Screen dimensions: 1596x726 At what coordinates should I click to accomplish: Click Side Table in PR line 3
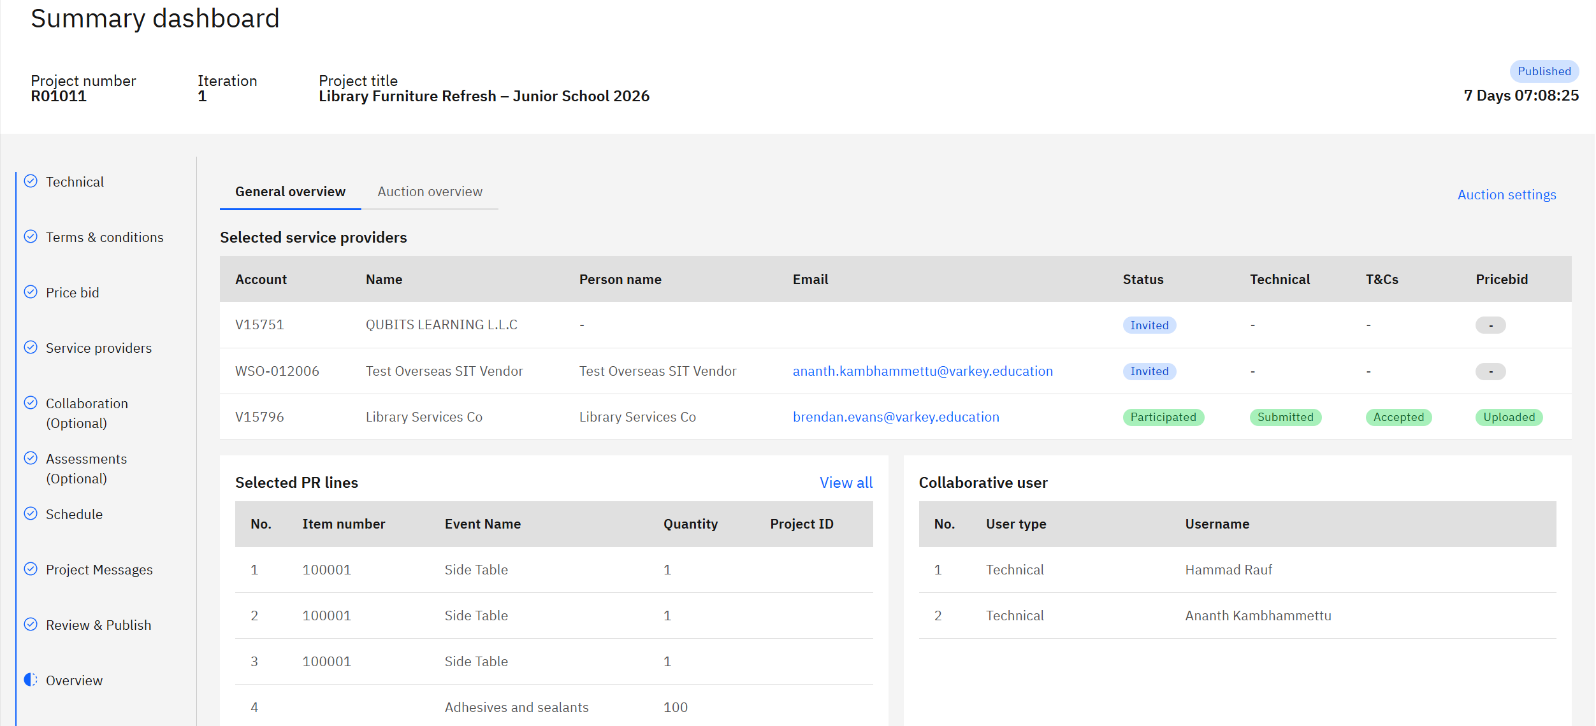[x=476, y=662]
